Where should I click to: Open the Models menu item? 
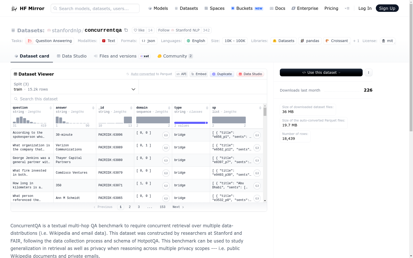click(x=158, y=8)
